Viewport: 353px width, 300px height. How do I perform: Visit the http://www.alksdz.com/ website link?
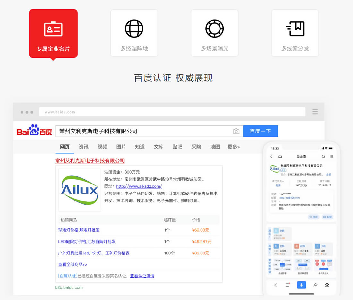pyautogui.click(x=139, y=186)
